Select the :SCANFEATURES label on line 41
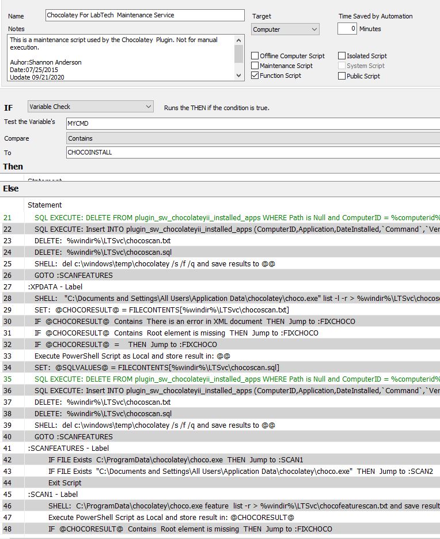This screenshot has height=539, width=440. click(x=68, y=448)
